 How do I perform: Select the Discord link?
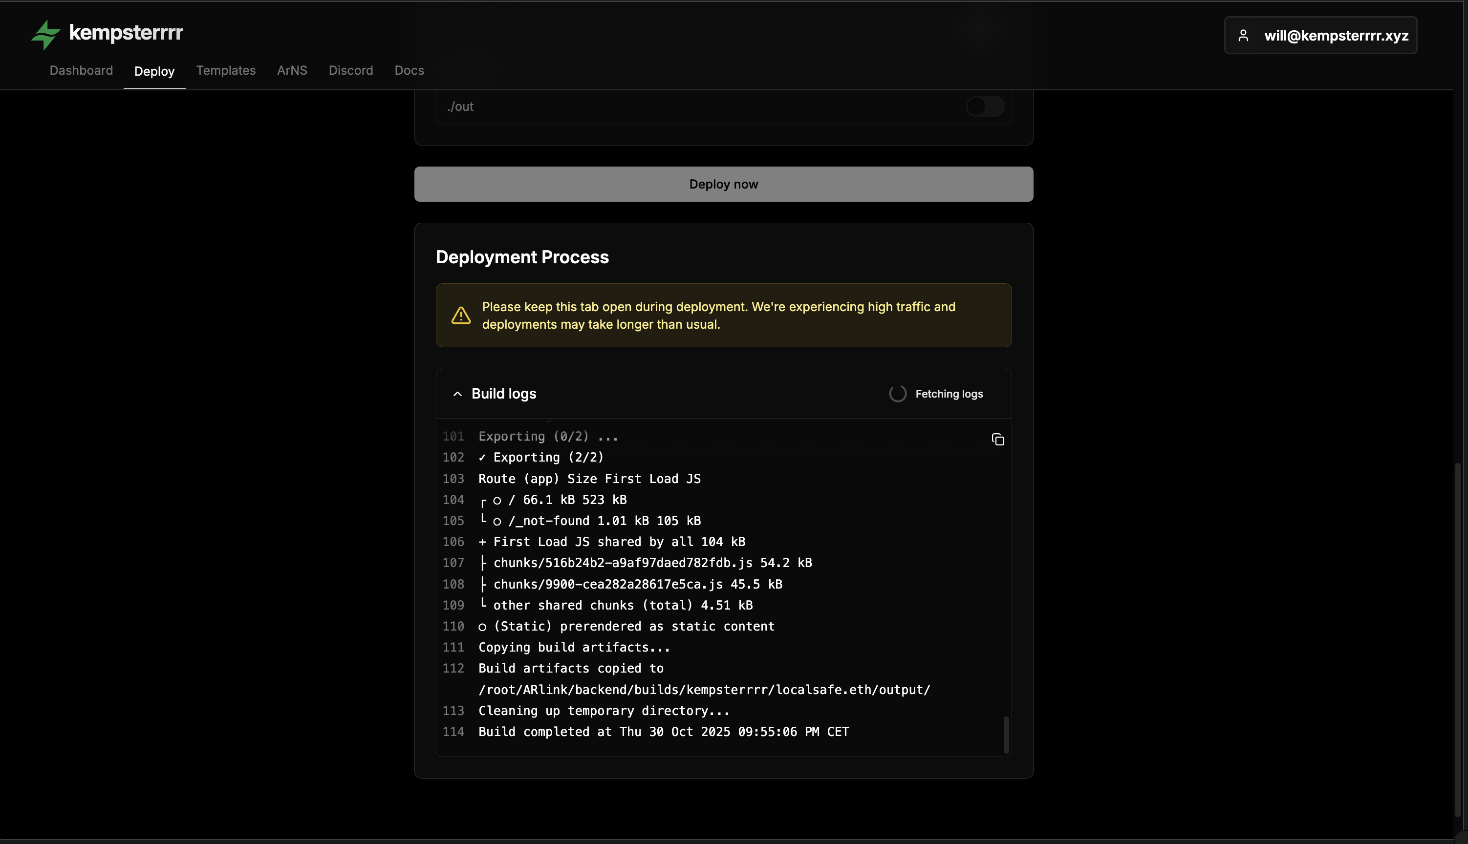[x=351, y=70]
